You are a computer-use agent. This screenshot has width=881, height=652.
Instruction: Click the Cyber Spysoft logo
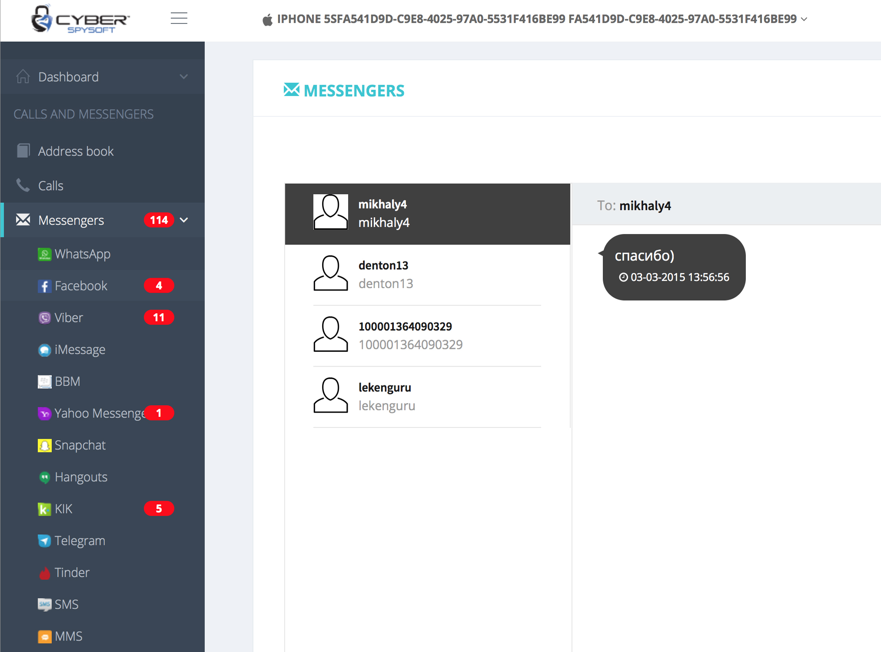(x=80, y=20)
